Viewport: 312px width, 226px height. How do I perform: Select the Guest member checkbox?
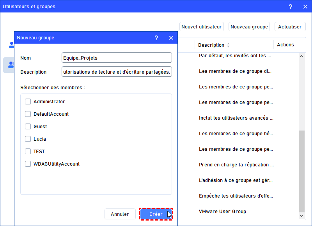point(28,127)
